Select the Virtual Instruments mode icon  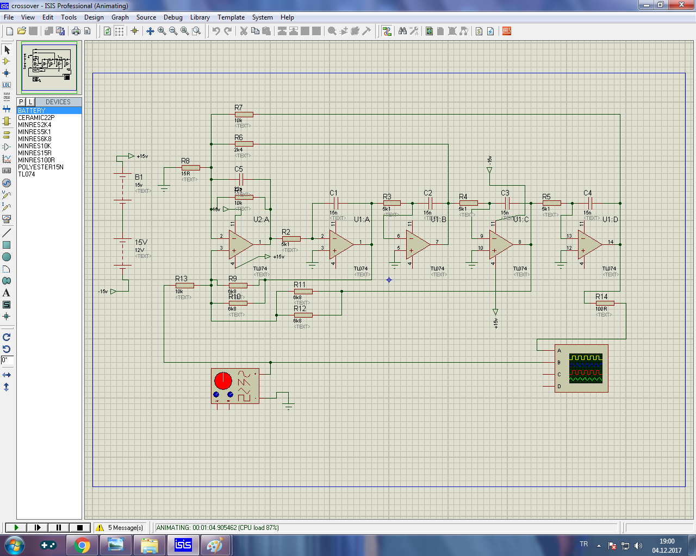point(7,219)
